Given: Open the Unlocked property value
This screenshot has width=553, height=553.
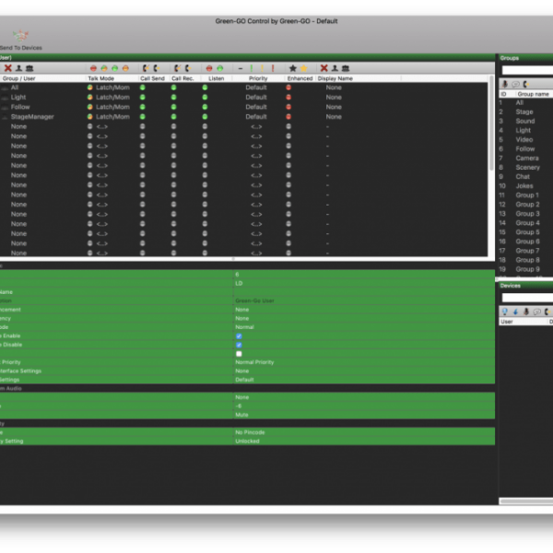Looking at the screenshot, I should click(247, 441).
